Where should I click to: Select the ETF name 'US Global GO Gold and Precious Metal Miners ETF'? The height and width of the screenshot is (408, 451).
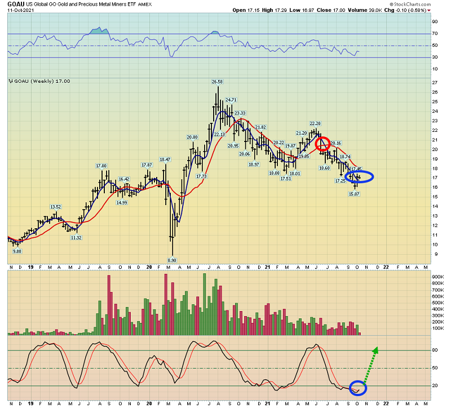pos(81,5)
